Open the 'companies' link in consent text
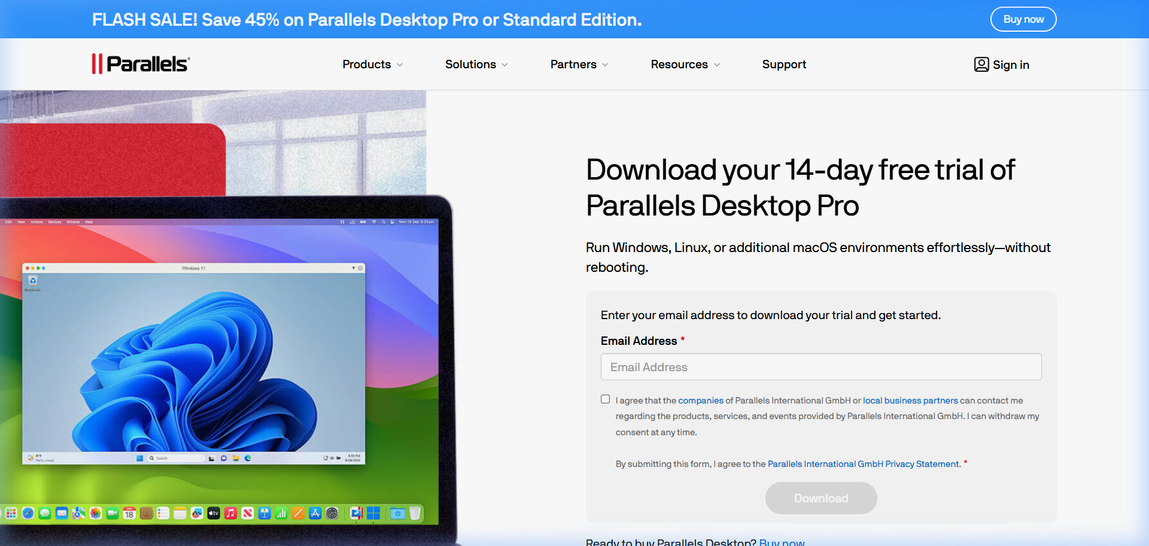The image size is (1149, 546). pyautogui.click(x=701, y=401)
